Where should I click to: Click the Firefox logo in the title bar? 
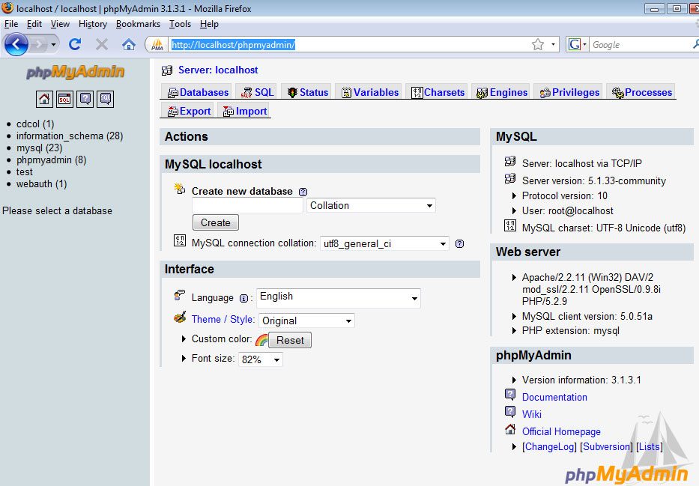(x=7, y=7)
